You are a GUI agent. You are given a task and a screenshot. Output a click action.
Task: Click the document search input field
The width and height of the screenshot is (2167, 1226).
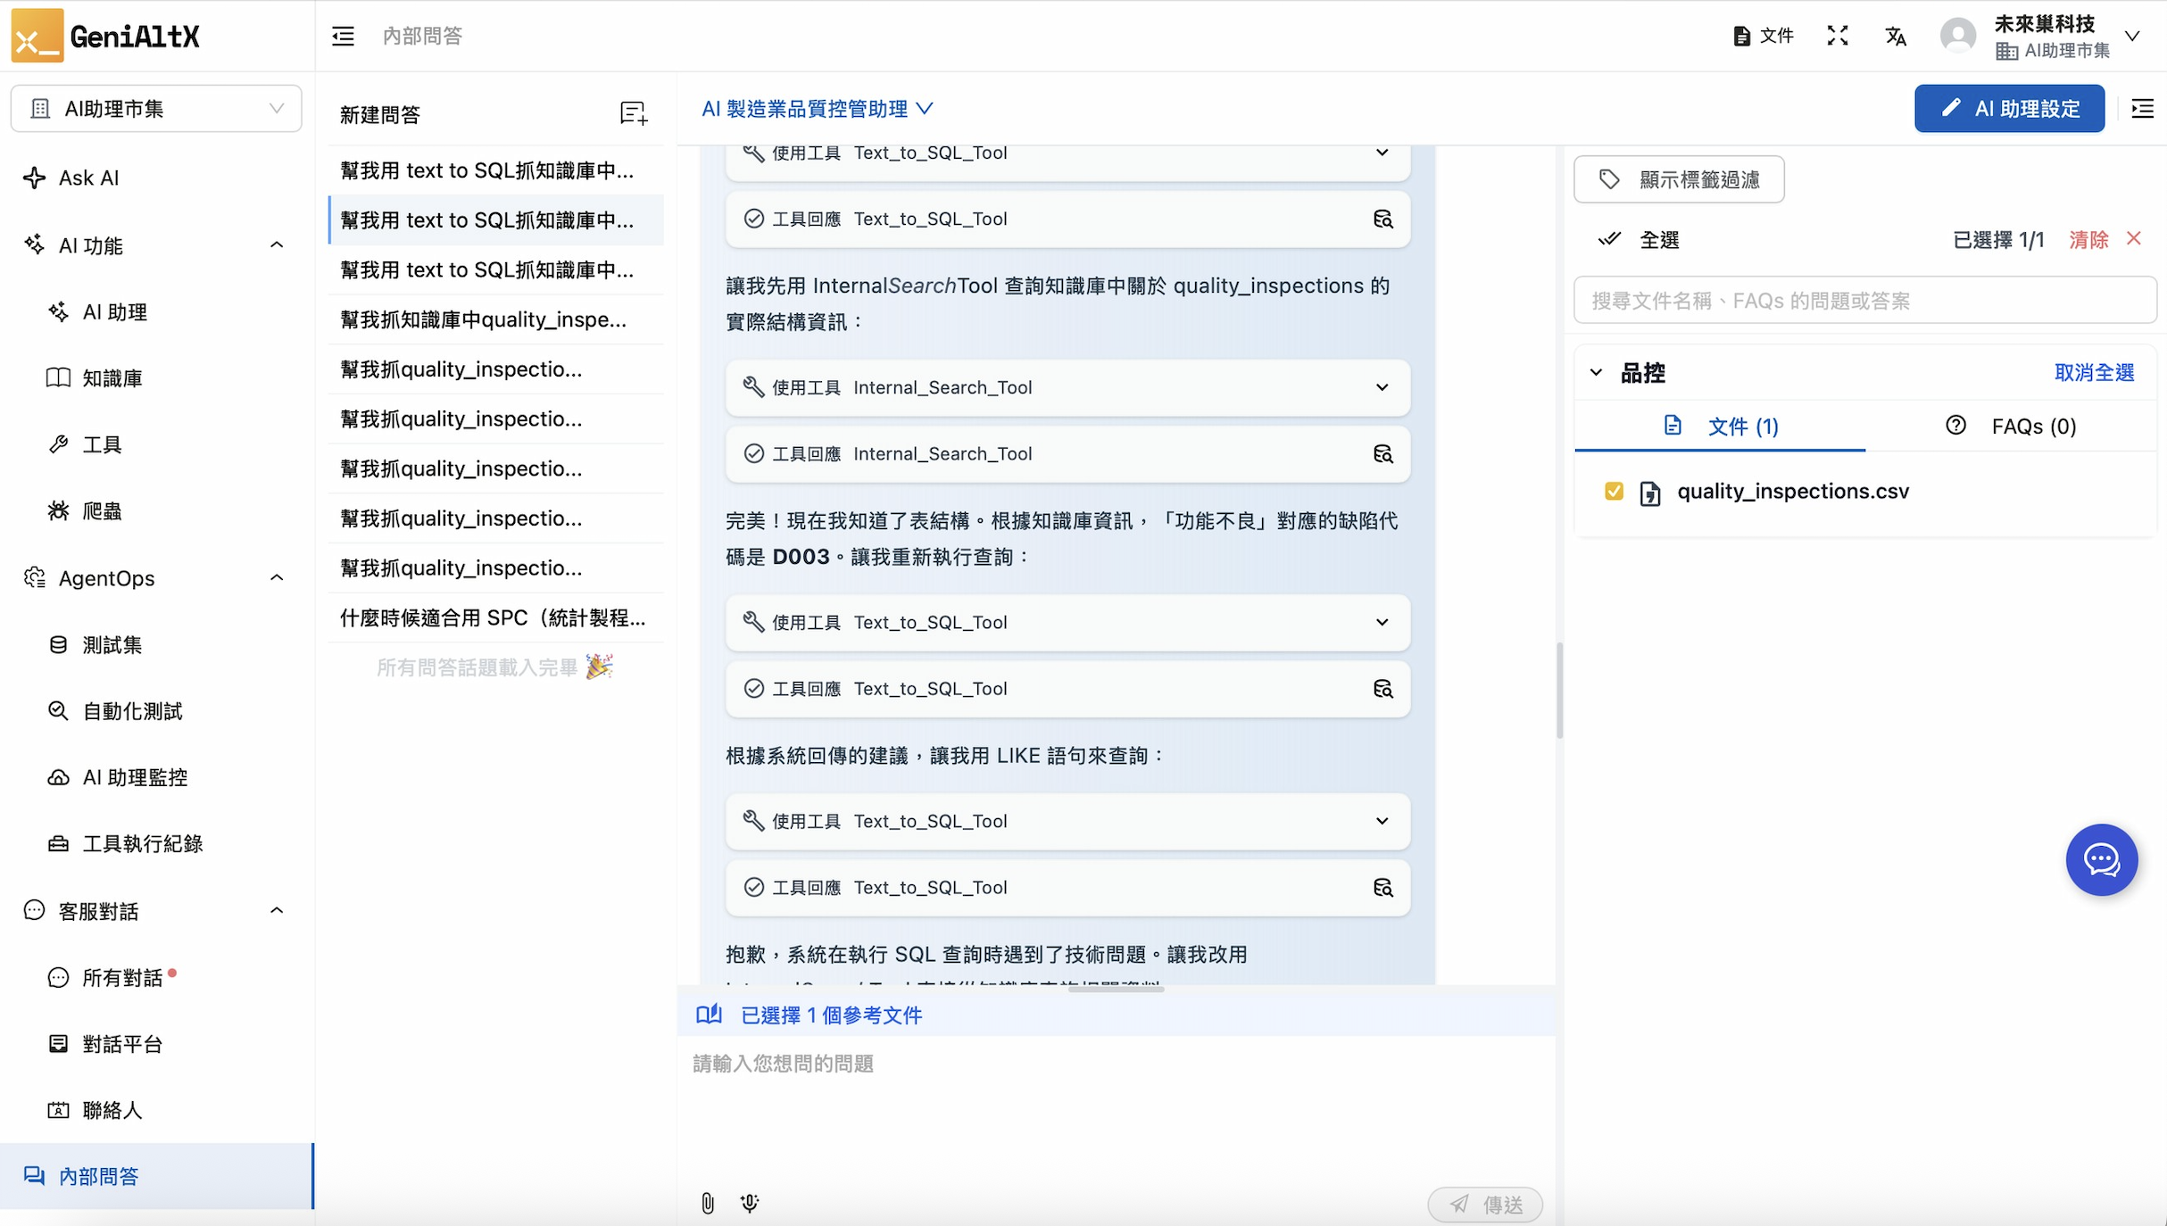click(x=1865, y=301)
